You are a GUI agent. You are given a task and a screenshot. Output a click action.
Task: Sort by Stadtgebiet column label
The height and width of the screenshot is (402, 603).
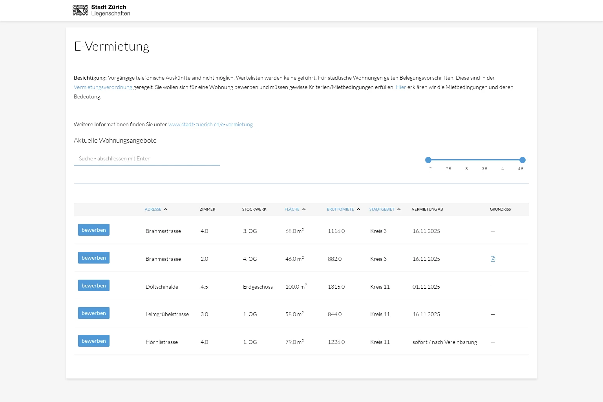(382, 209)
